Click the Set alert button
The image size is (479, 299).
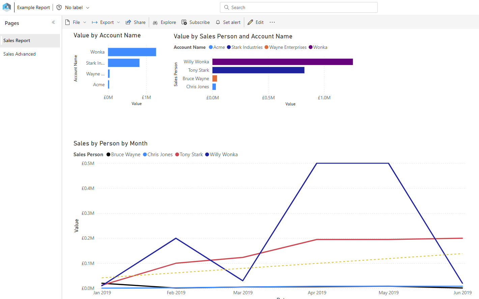[x=228, y=22]
